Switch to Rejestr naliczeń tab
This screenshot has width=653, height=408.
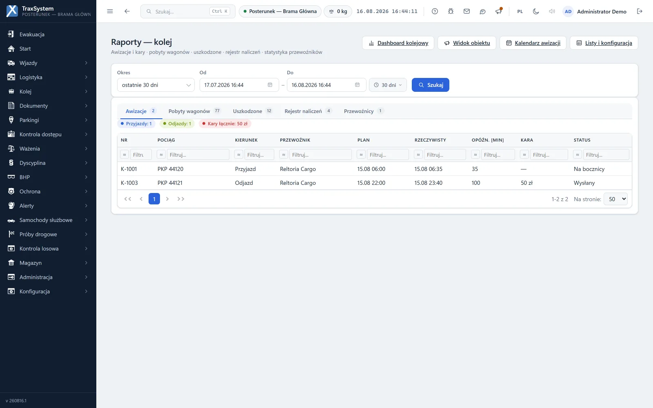tap(308, 111)
